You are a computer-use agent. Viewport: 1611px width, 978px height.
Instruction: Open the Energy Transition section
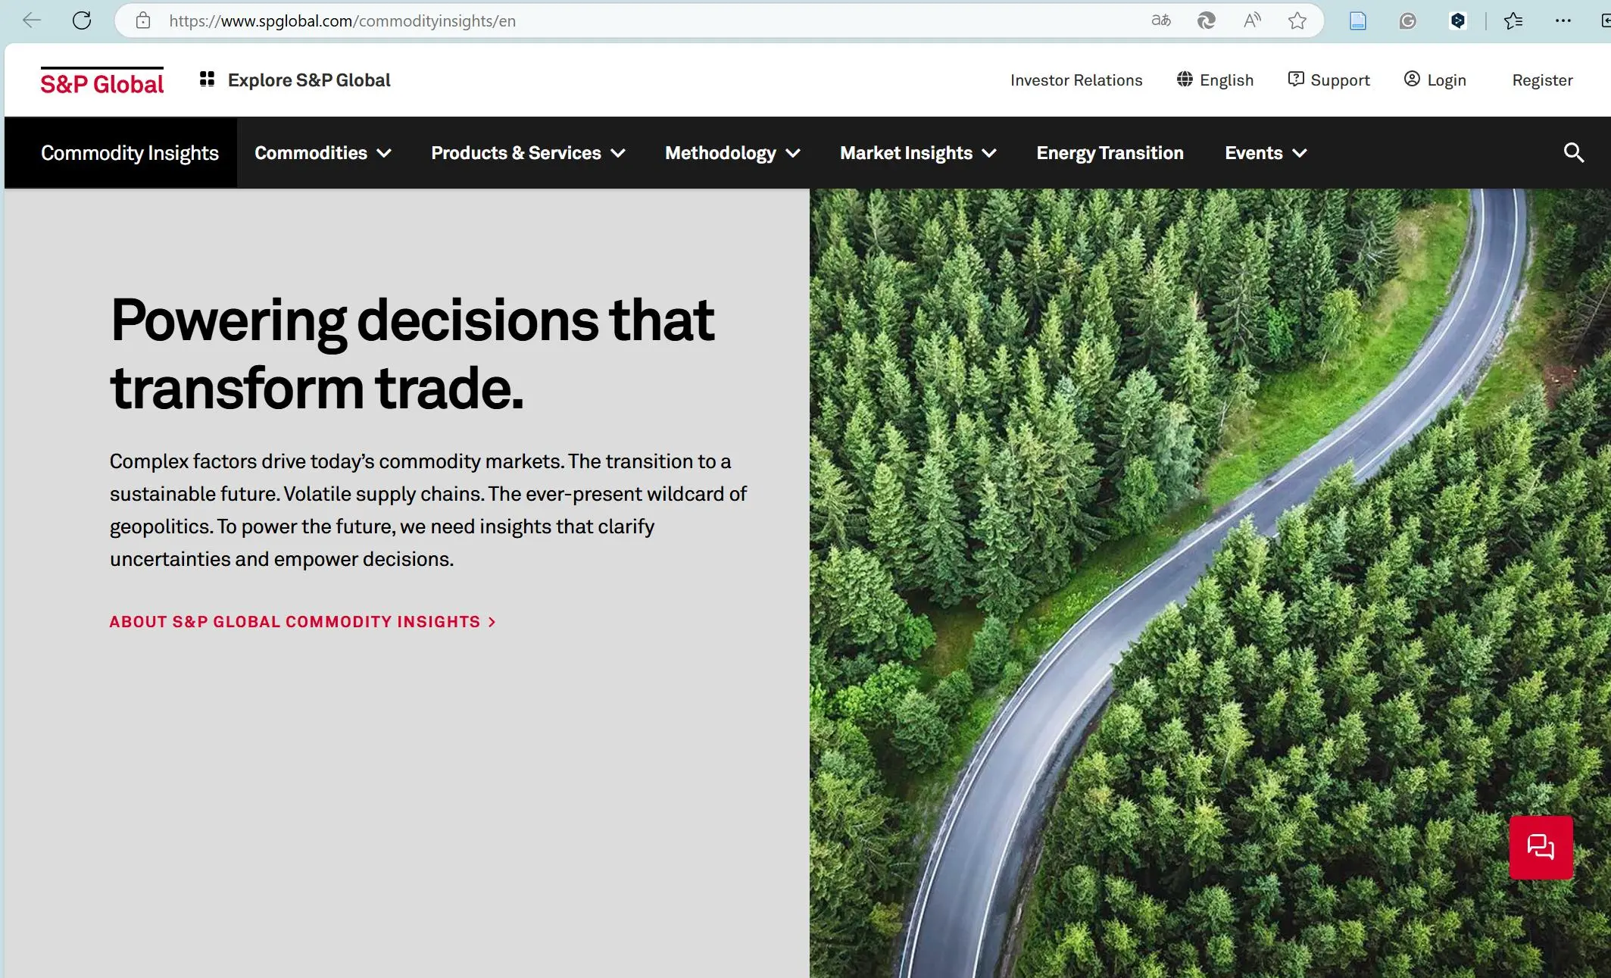(x=1110, y=153)
